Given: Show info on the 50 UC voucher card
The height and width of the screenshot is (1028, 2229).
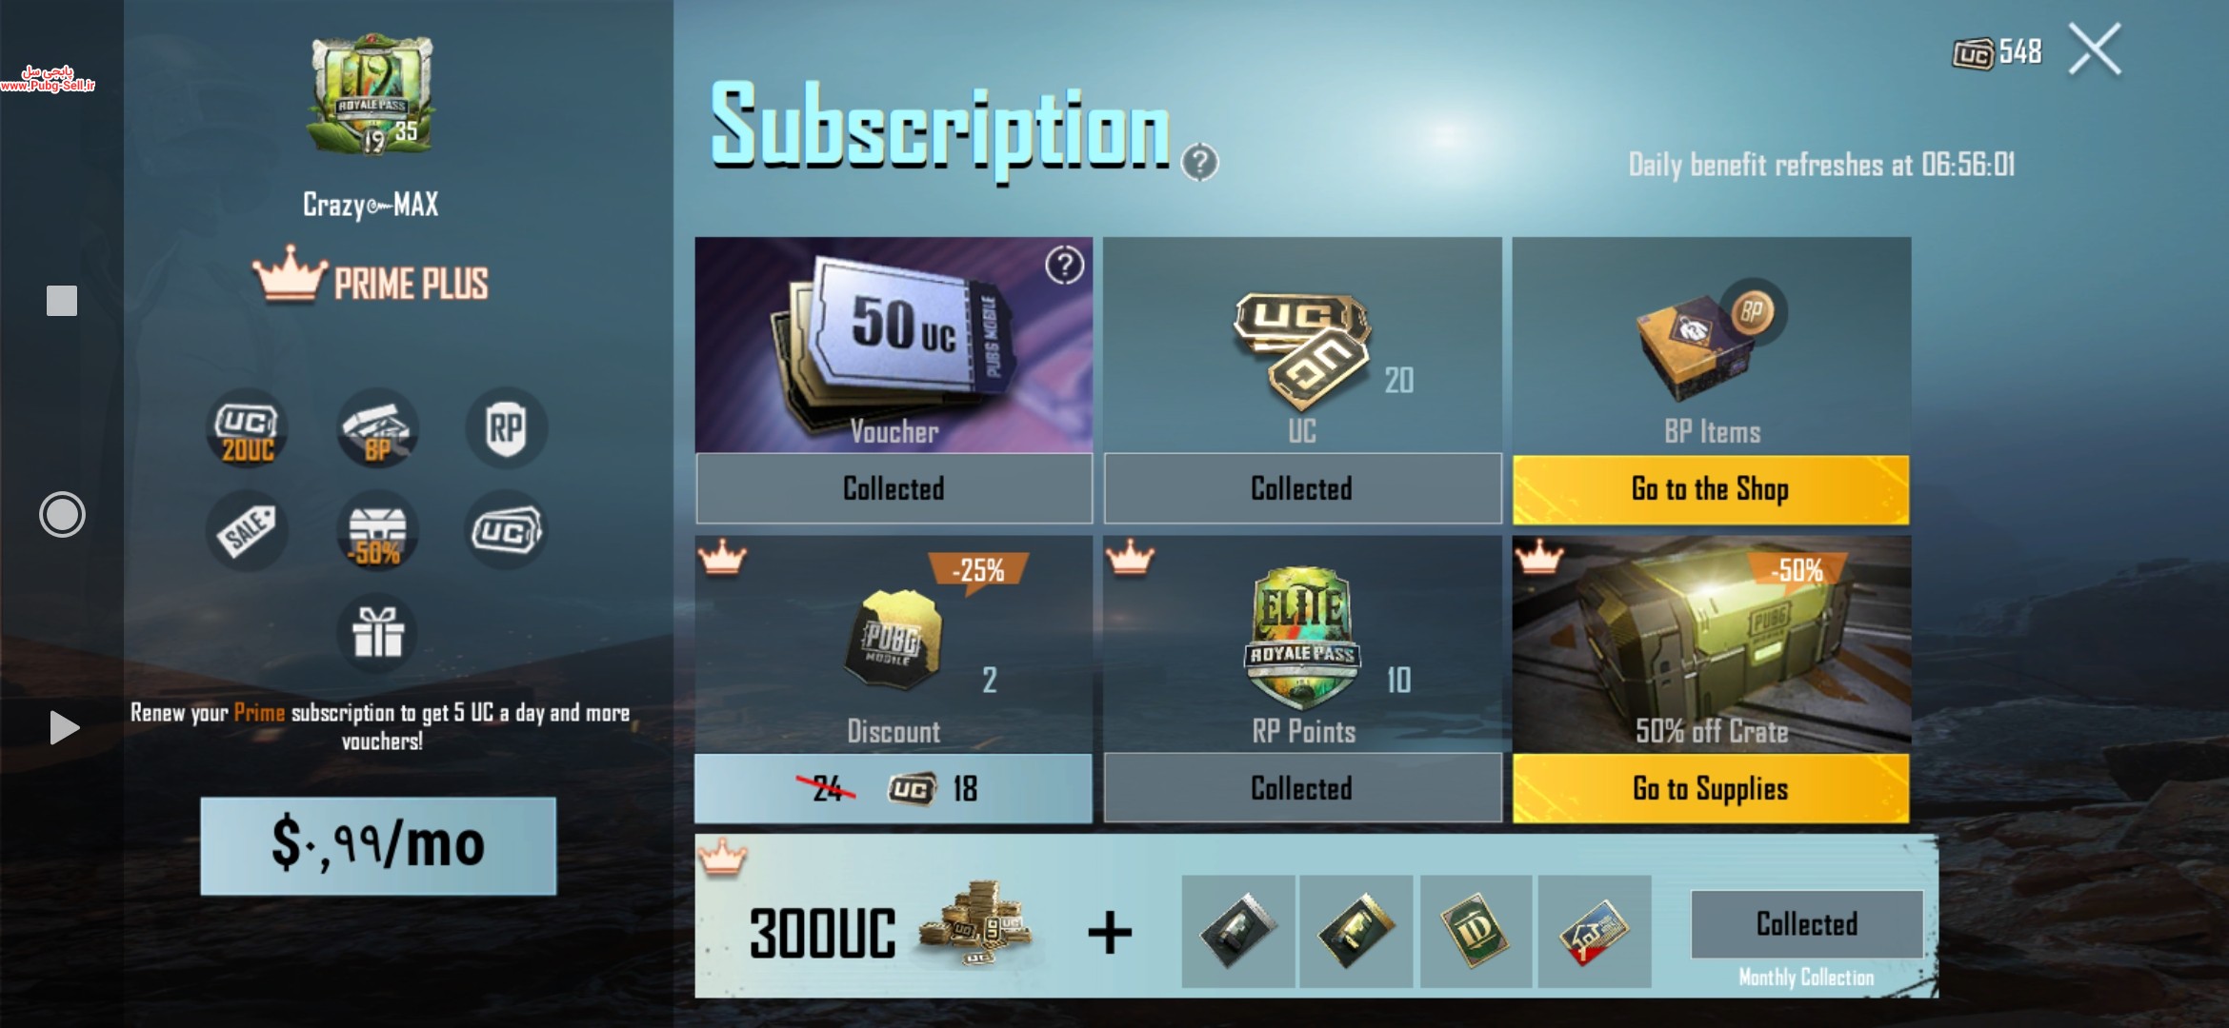Looking at the screenshot, I should (x=1065, y=266).
